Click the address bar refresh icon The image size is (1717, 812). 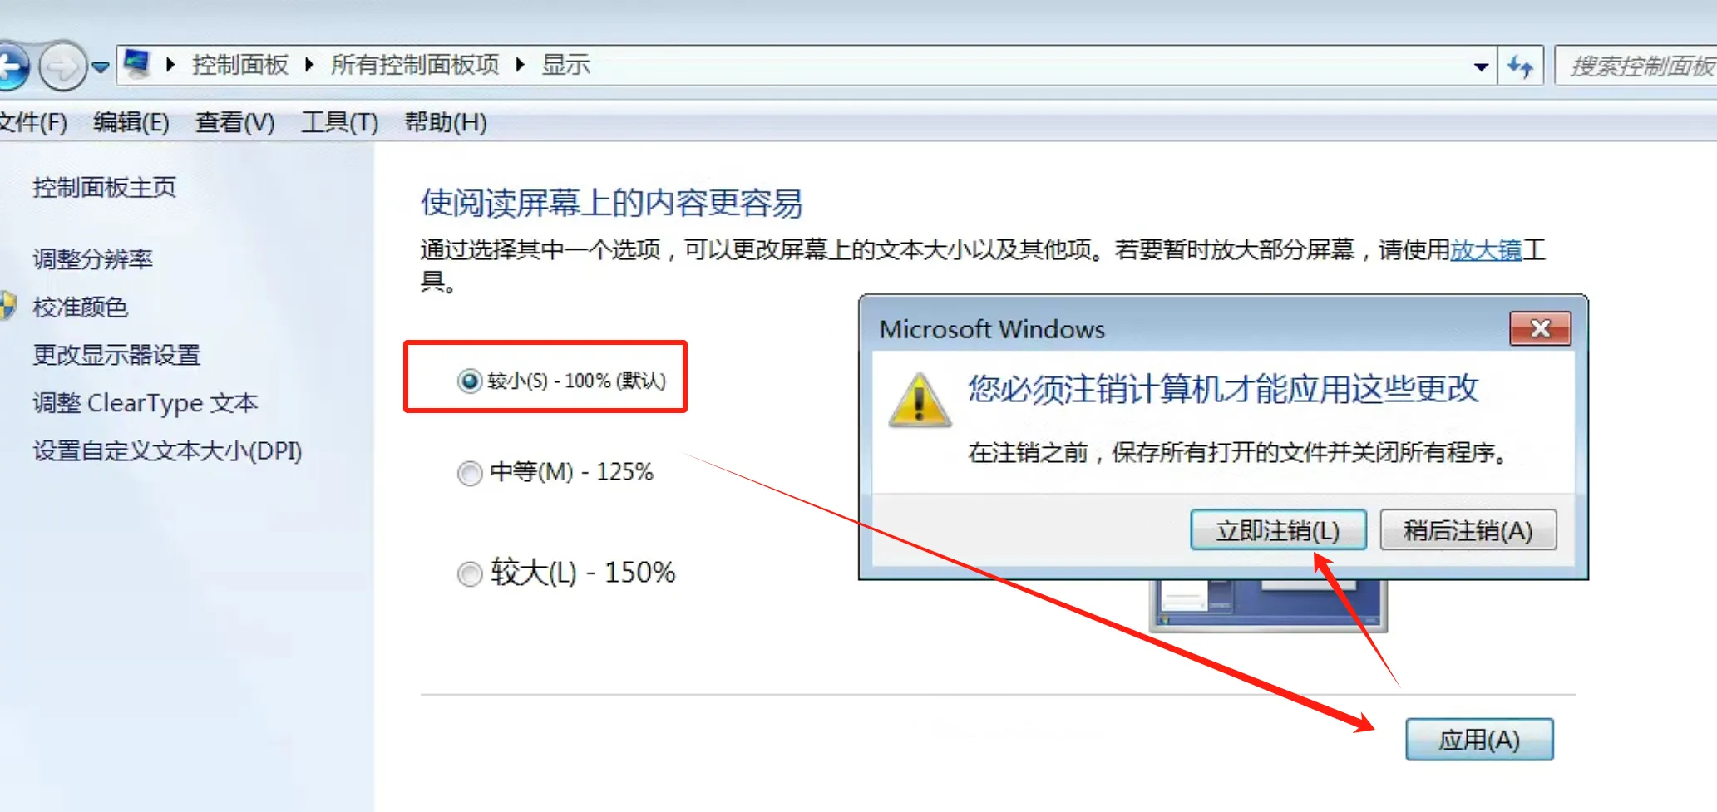pyautogui.click(x=1521, y=66)
